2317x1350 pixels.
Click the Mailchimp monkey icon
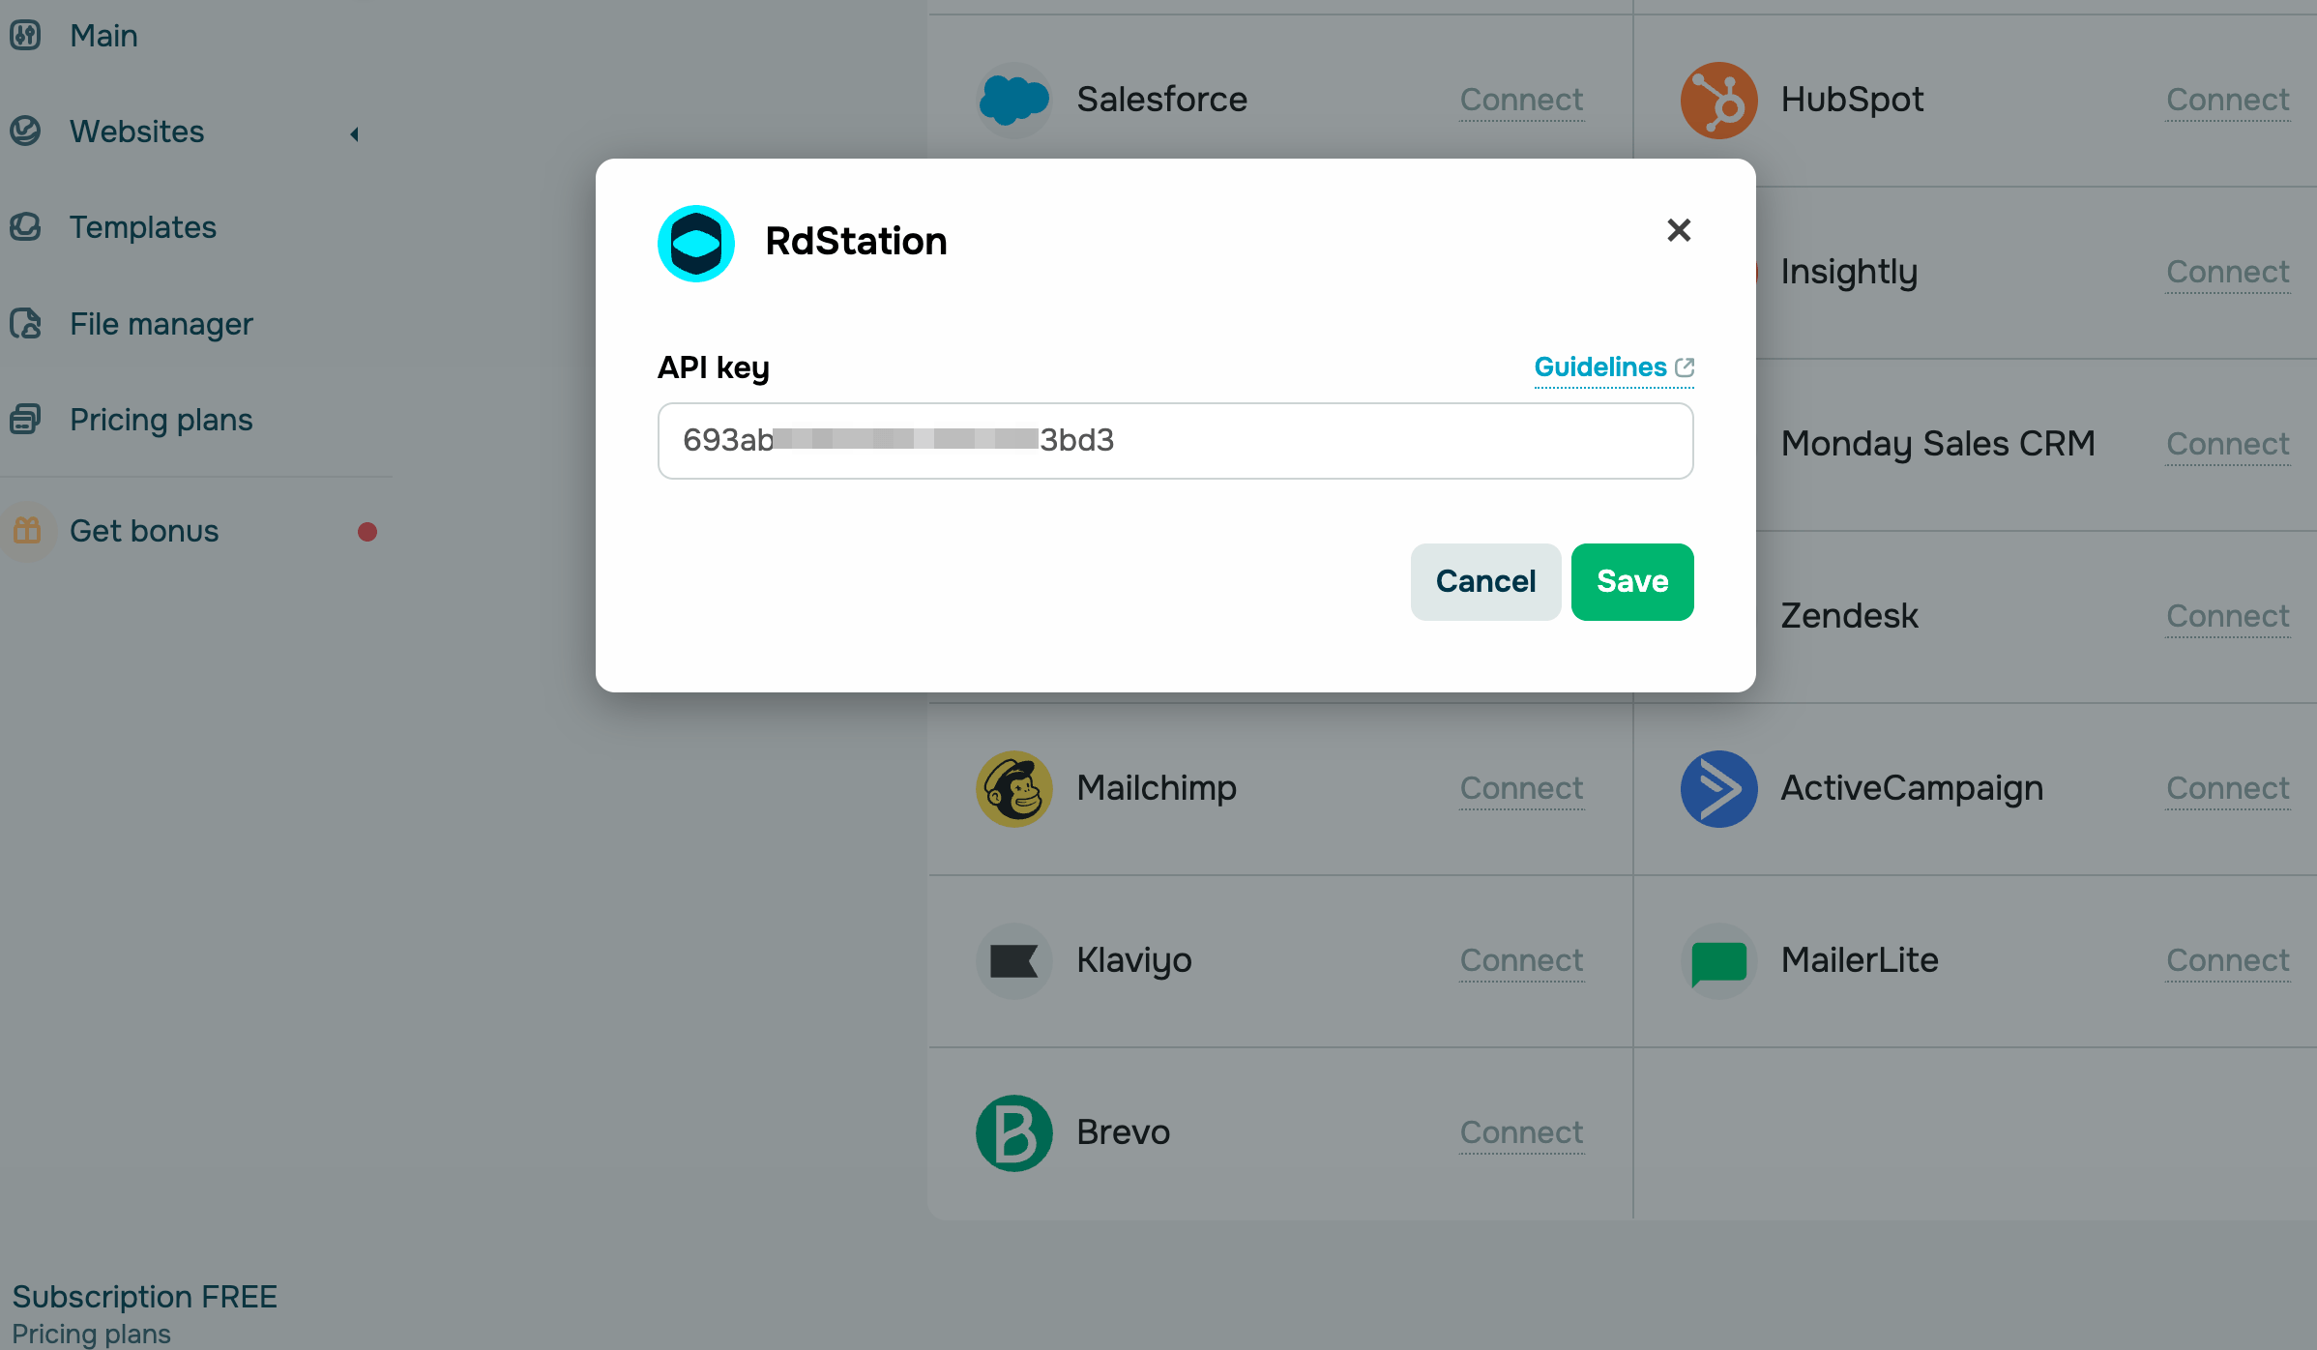[x=1013, y=788]
